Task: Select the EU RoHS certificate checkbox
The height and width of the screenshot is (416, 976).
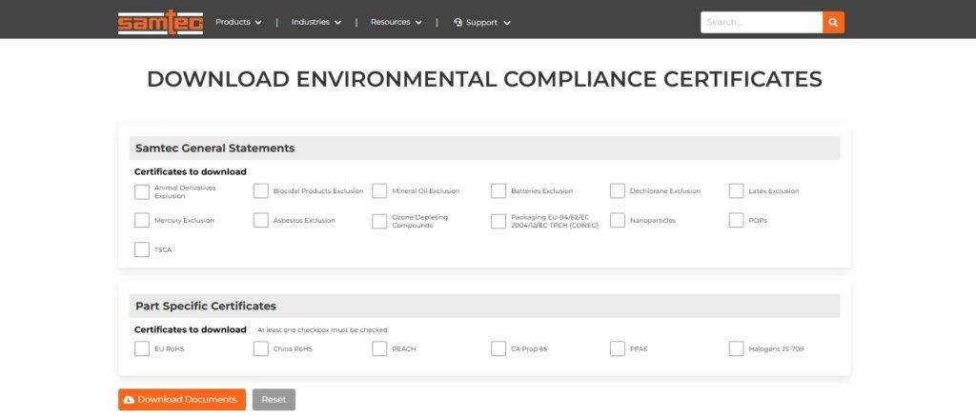Action: click(142, 348)
